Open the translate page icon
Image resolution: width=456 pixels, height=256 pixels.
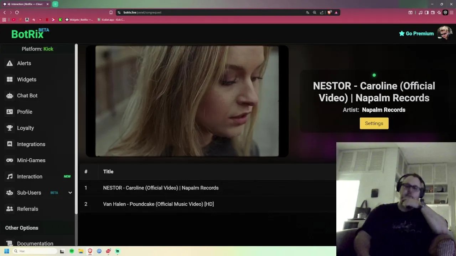click(307, 12)
